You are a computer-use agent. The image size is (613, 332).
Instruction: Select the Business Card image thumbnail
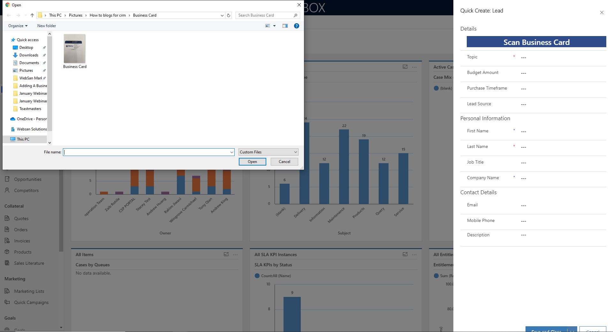(75, 49)
